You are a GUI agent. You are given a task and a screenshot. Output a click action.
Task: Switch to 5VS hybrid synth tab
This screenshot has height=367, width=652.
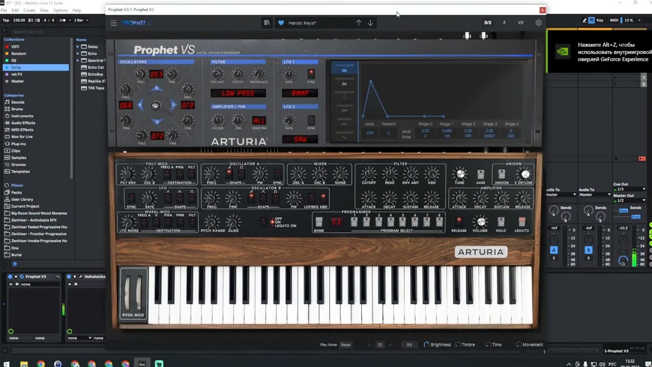point(488,23)
